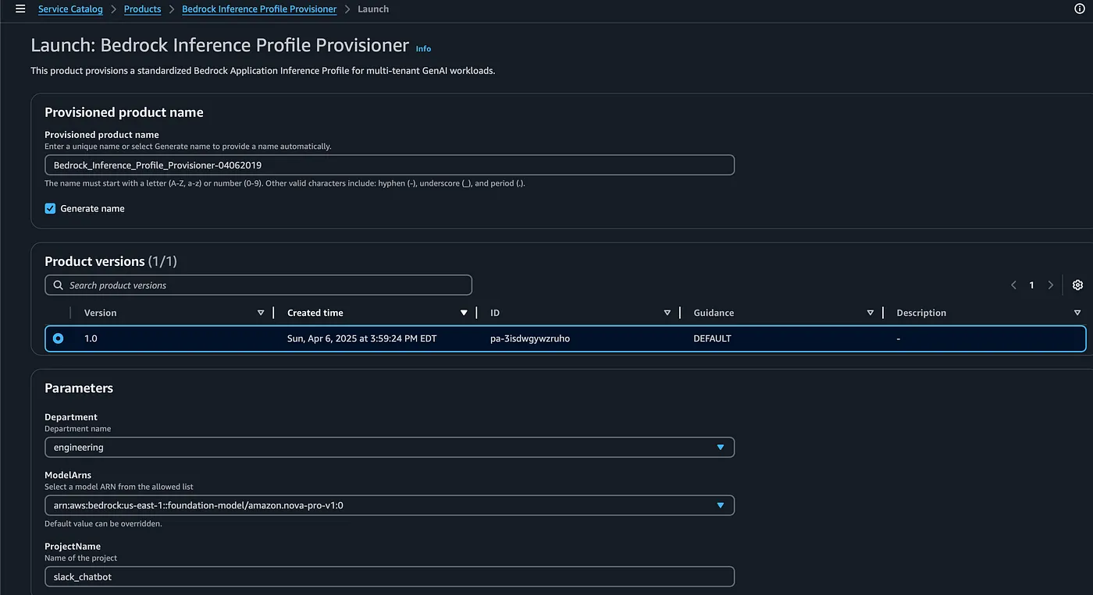Select the version 1.0 radio button

click(x=59, y=339)
